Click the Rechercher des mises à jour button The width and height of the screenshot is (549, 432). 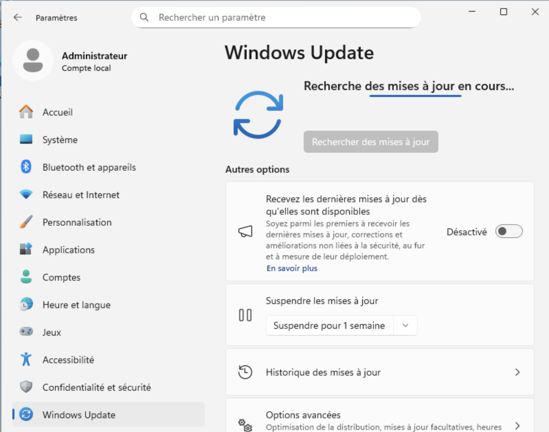coord(371,142)
